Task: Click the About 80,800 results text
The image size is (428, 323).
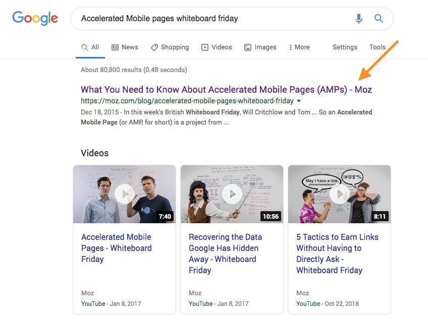Action: click(134, 70)
